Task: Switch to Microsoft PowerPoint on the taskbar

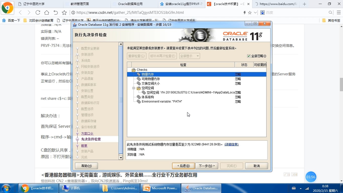Action: 161,188
